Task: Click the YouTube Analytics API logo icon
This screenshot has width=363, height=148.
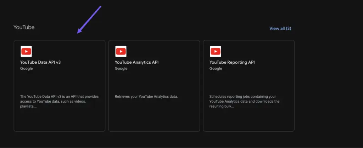Action: pyautogui.click(x=121, y=51)
